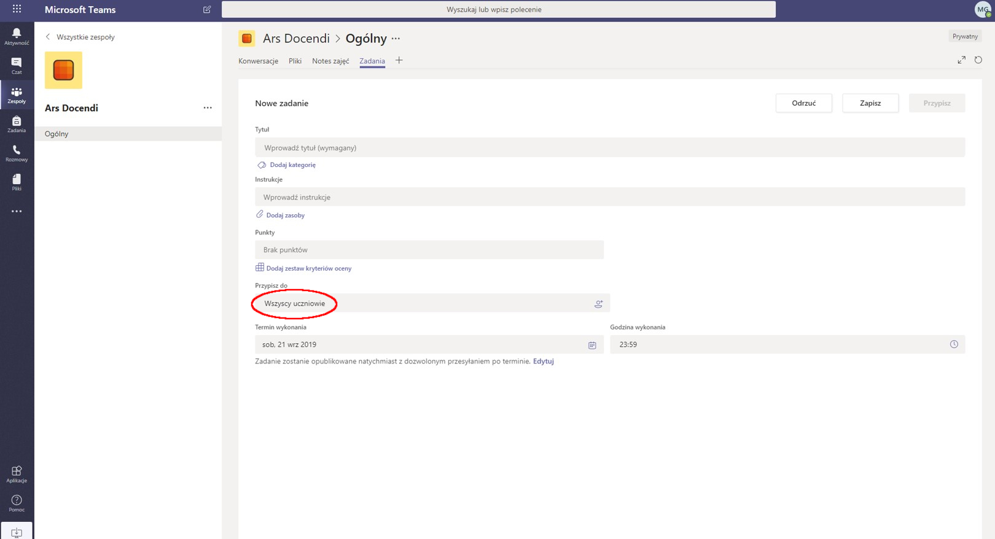Expand the tab to full screen
The image size is (995, 539).
tap(962, 60)
